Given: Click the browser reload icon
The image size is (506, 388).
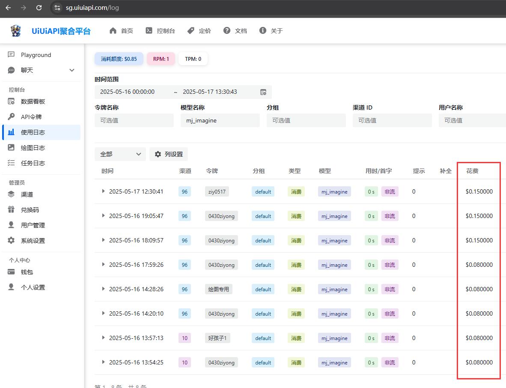Looking at the screenshot, I should click(39, 7).
